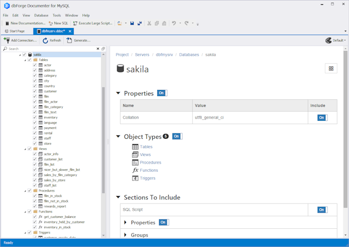The width and height of the screenshot is (349, 247).
Task: Go to Project breadcrumb link
Action: [122, 55]
